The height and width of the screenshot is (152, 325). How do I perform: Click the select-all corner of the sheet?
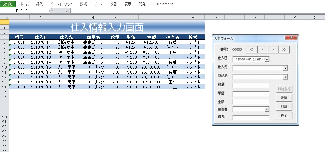tap(4, 17)
